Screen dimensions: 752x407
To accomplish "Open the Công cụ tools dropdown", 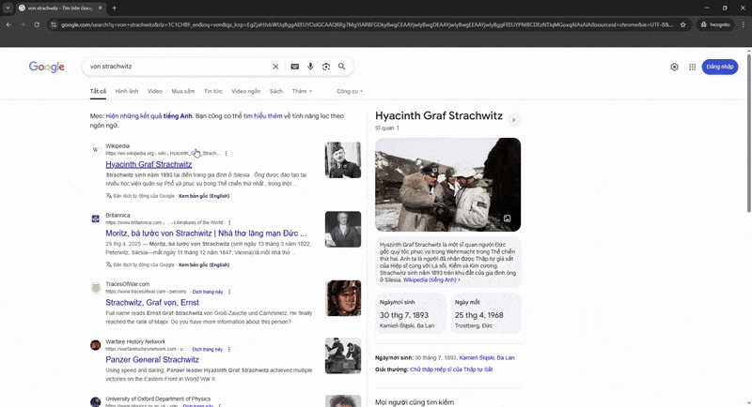I will pyautogui.click(x=350, y=91).
